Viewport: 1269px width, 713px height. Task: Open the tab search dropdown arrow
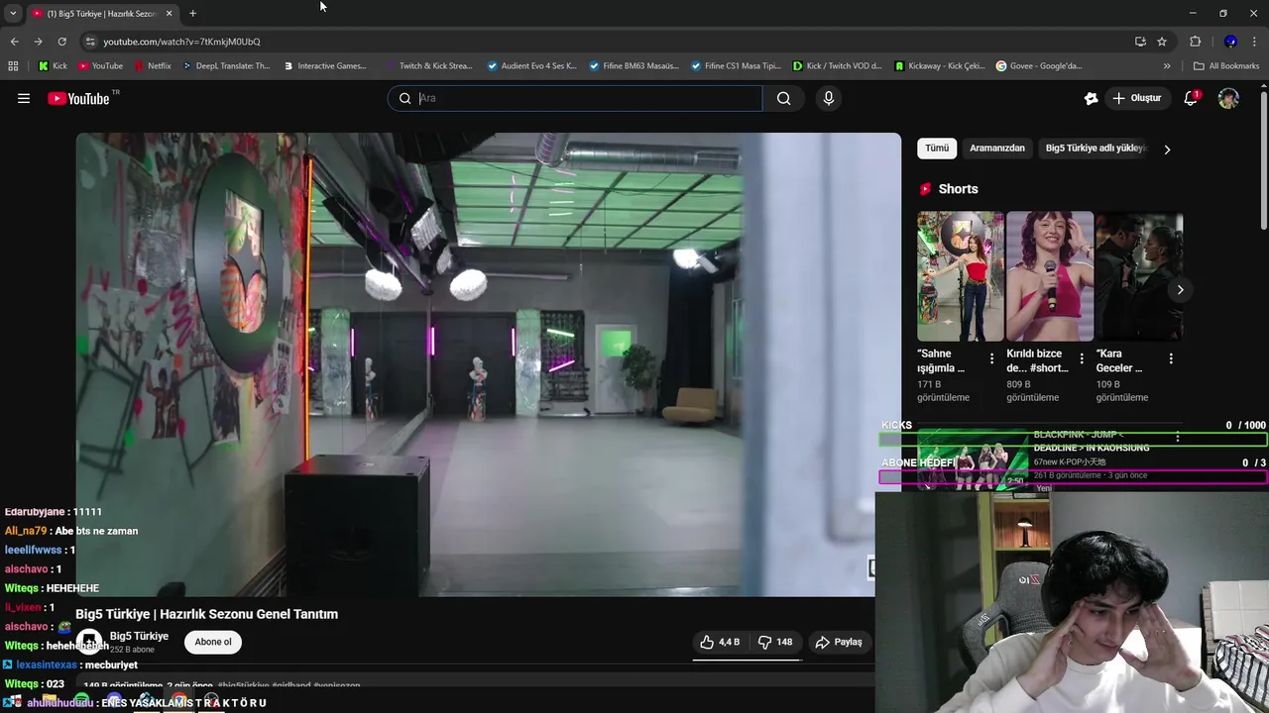13,13
